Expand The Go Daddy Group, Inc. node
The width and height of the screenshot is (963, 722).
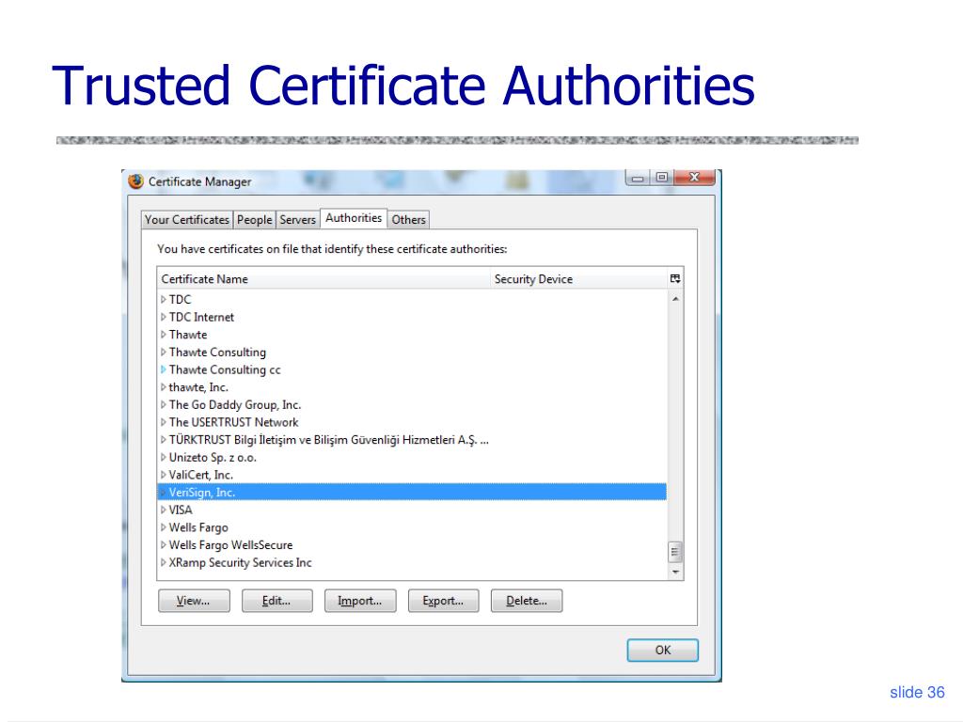(x=164, y=404)
